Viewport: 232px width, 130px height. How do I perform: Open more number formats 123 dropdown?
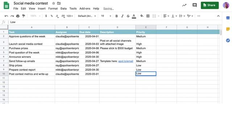pyautogui.click(x=70, y=16)
